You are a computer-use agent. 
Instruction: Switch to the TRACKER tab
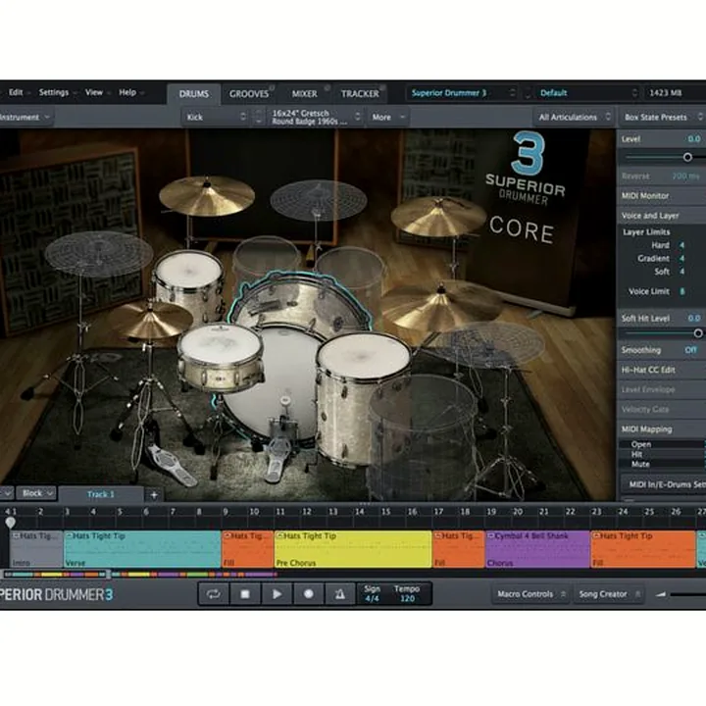point(360,94)
